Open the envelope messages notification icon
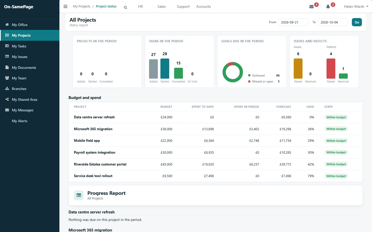 pos(312,7)
